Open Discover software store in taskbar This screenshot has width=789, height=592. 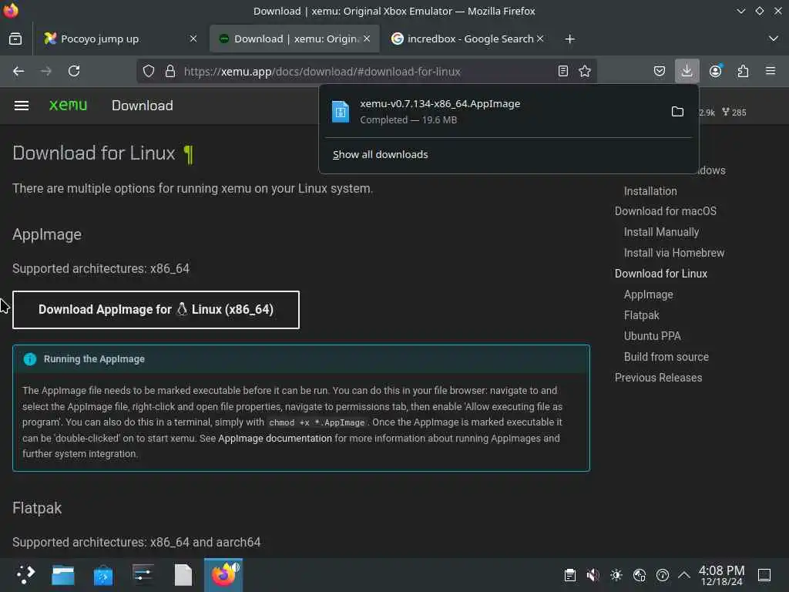click(103, 575)
